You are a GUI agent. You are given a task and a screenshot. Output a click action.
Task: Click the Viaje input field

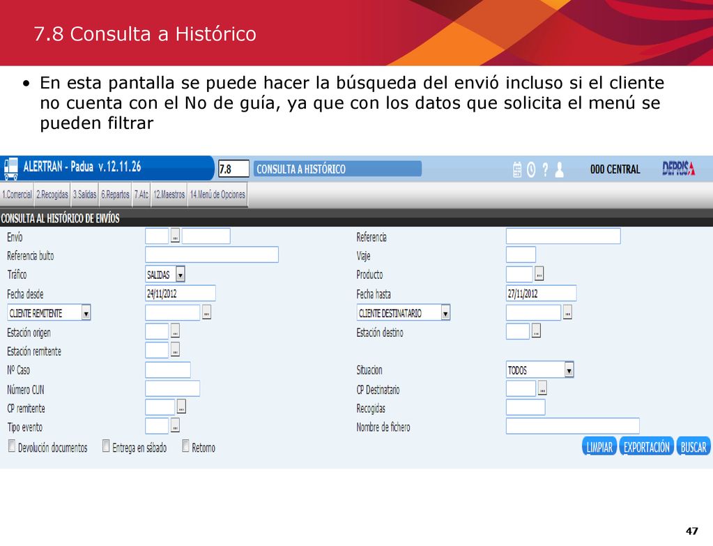click(x=521, y=255)
